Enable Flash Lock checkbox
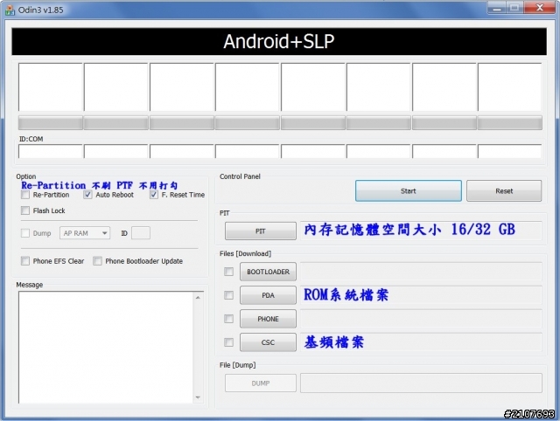Image resolution: width=560 pixels, height=421 pixels. (25, 210)
